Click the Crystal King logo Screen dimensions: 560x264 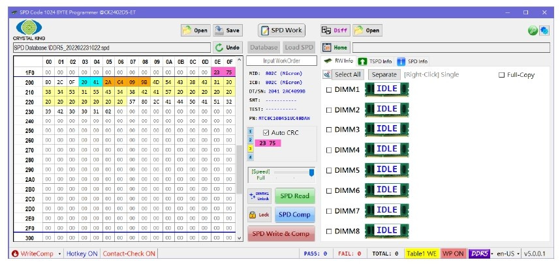click(29, 30)
